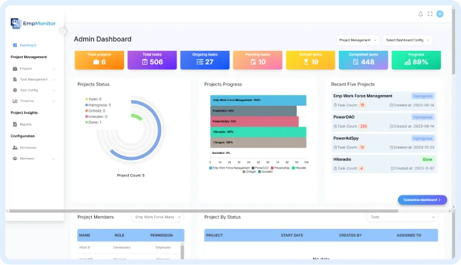461x265 pixels.
Task: Toggle the Inprogress legend in Projects Status
Action: click(x=98, y=105)
